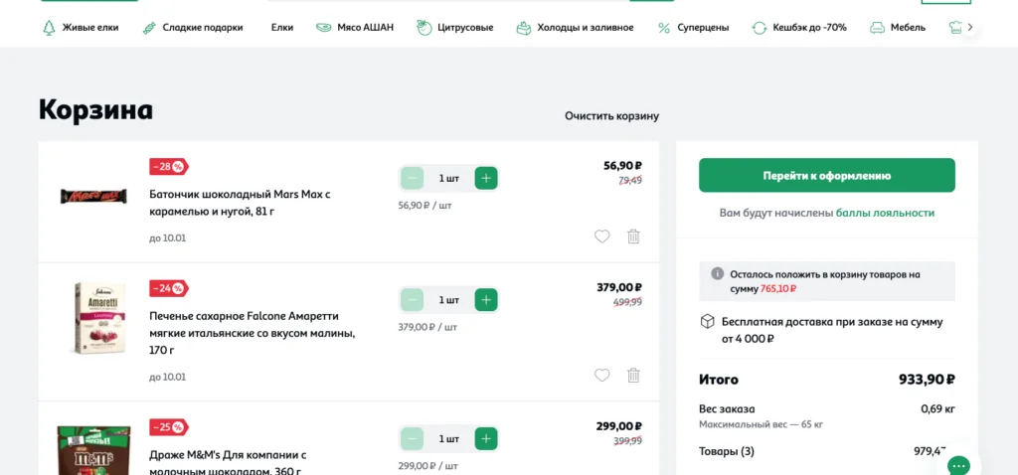Image resolution: width=1018 pixels, height=475 pixels.
Task: Click the cashback arrows icon
Action: point(759,28)
